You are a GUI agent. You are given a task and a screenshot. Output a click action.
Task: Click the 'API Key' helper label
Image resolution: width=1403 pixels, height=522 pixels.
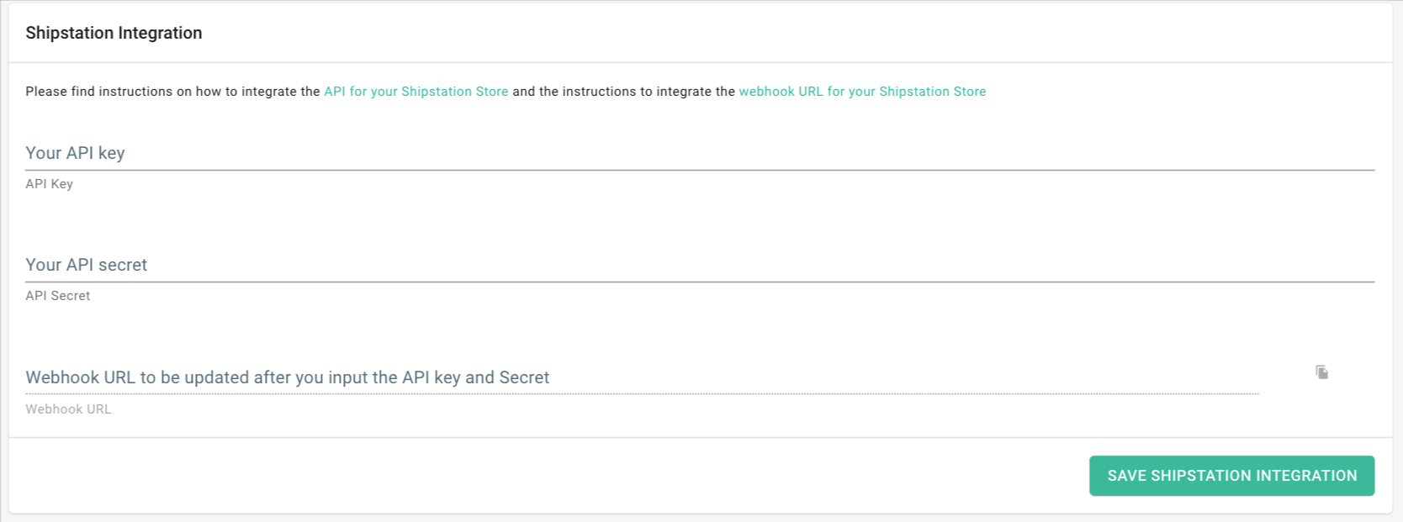pos(49,184)
